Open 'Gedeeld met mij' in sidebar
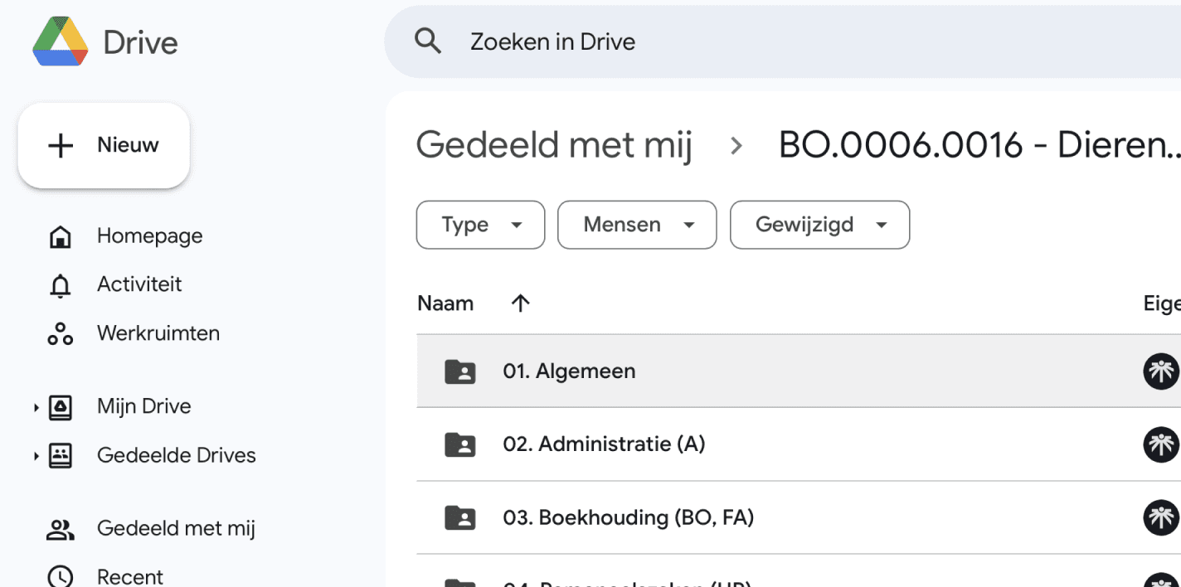1181x587 pixels. click(x=176, y=528)
